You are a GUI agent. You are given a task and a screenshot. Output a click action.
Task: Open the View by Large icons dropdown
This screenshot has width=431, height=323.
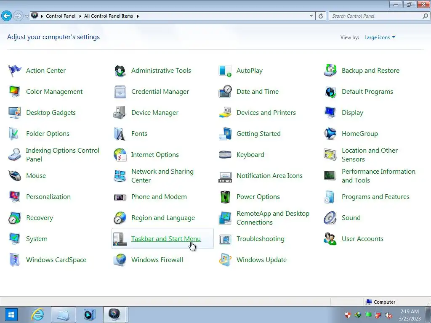click(380, 37)
